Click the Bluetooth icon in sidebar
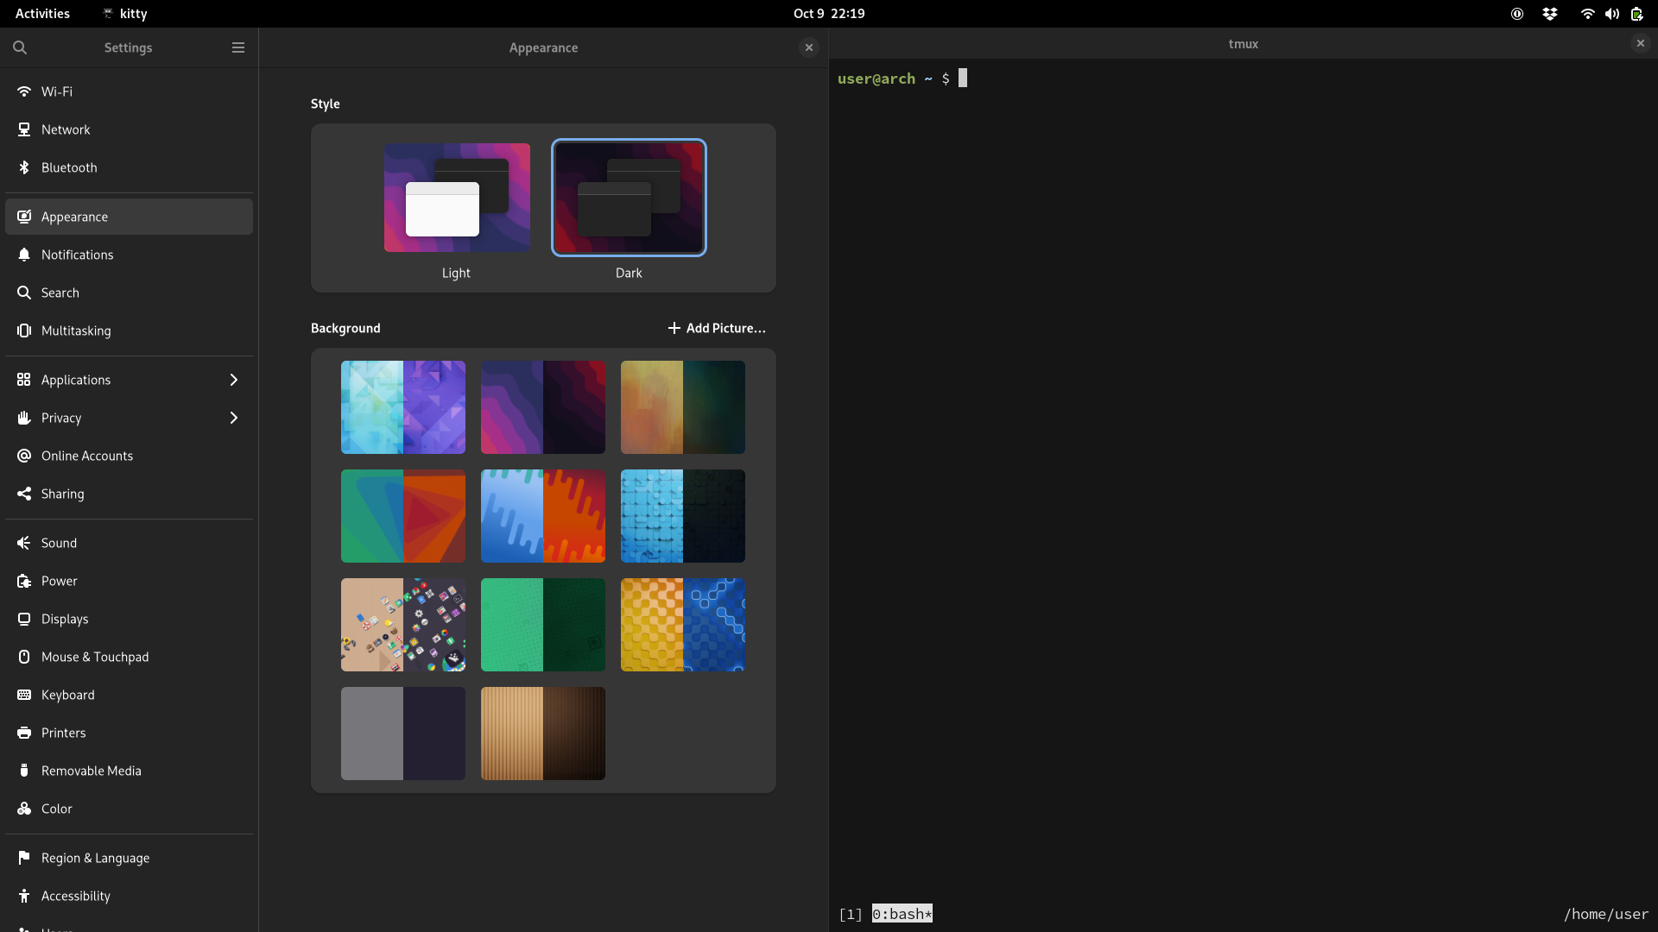This screenshot has width=1658, height=932. coord(24,167)
